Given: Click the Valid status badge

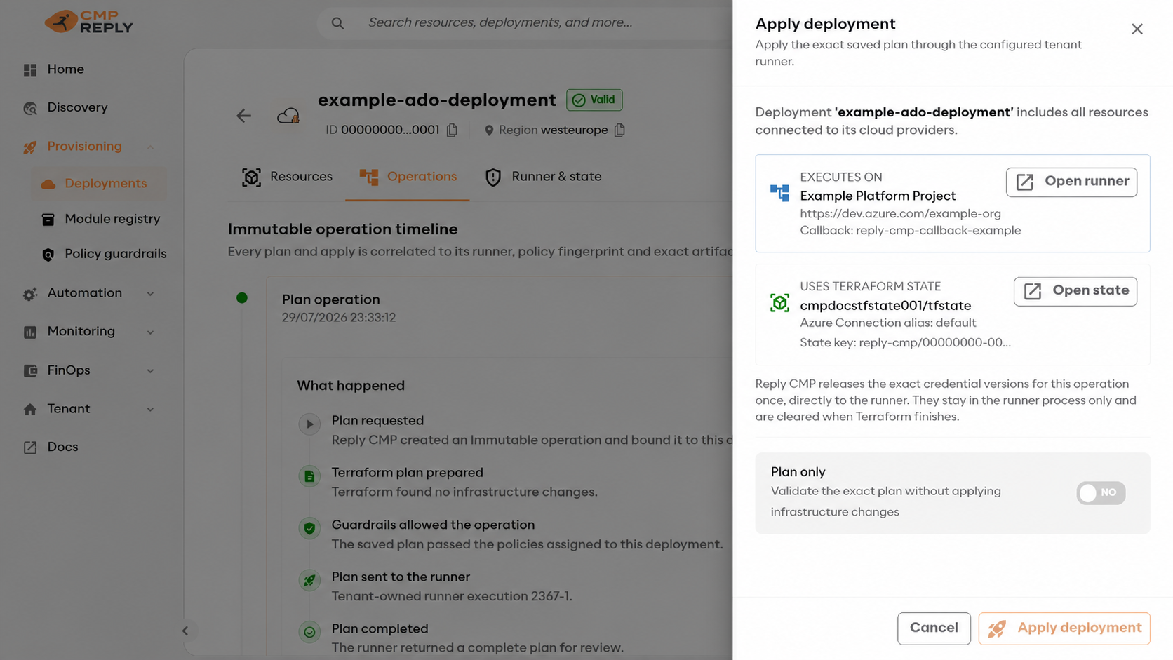Looking at the screenshot, I should 594,100.
